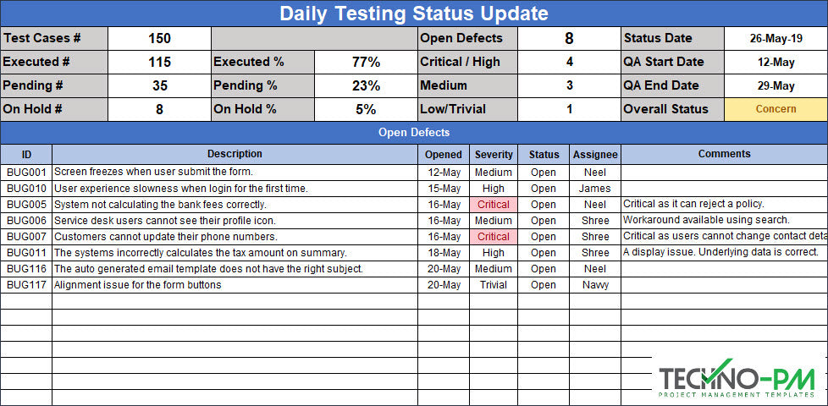Click the Severity column header
The image size is (828, 406).
click(494, 155)
